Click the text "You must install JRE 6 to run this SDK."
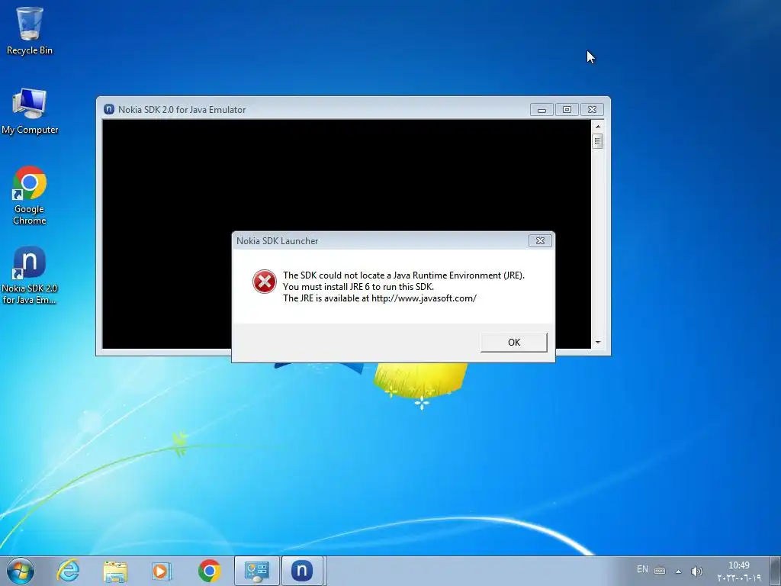The height and width of the screenshot is (586, 781). [358, 287]
